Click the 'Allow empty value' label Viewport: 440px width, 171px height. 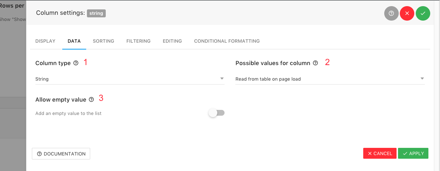click(61, 100)
